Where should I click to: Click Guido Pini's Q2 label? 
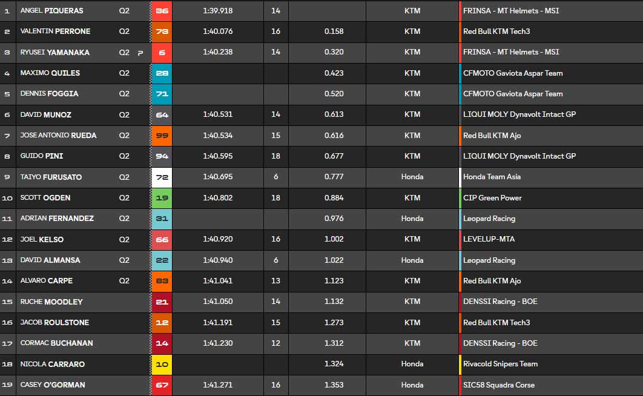coord(124,156)
